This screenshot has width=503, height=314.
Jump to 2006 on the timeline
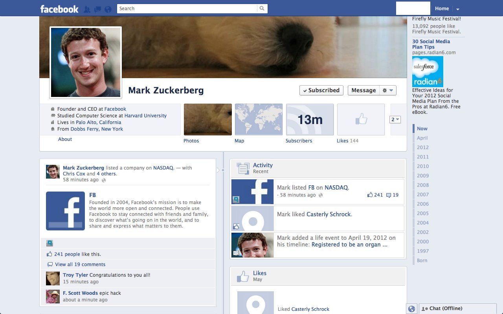click(423, 204)
